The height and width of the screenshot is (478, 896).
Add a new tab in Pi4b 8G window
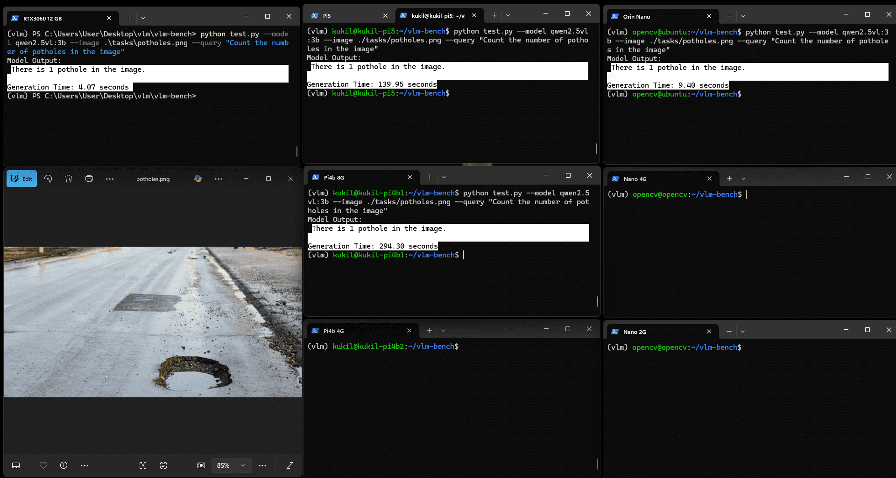coord(430,177)
